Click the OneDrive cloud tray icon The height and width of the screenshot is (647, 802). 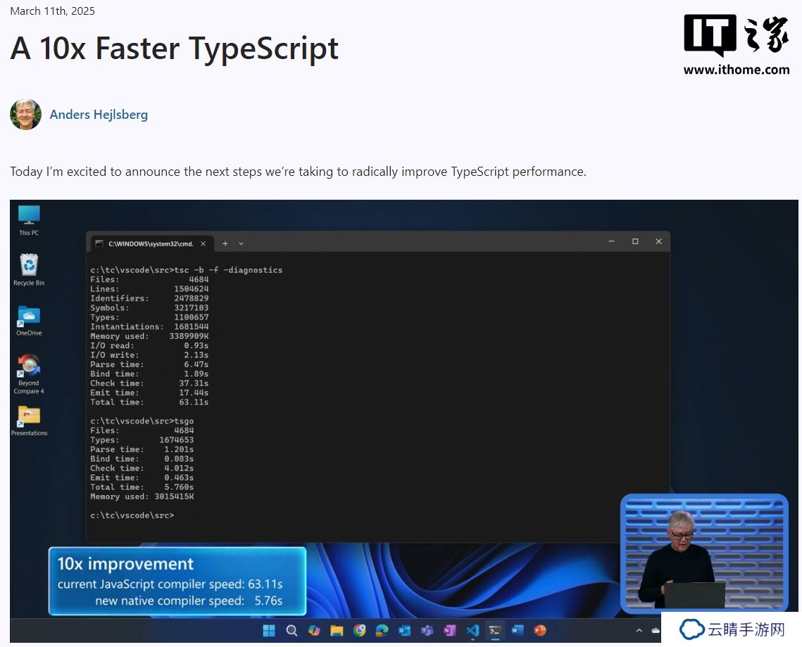[656, 631]
